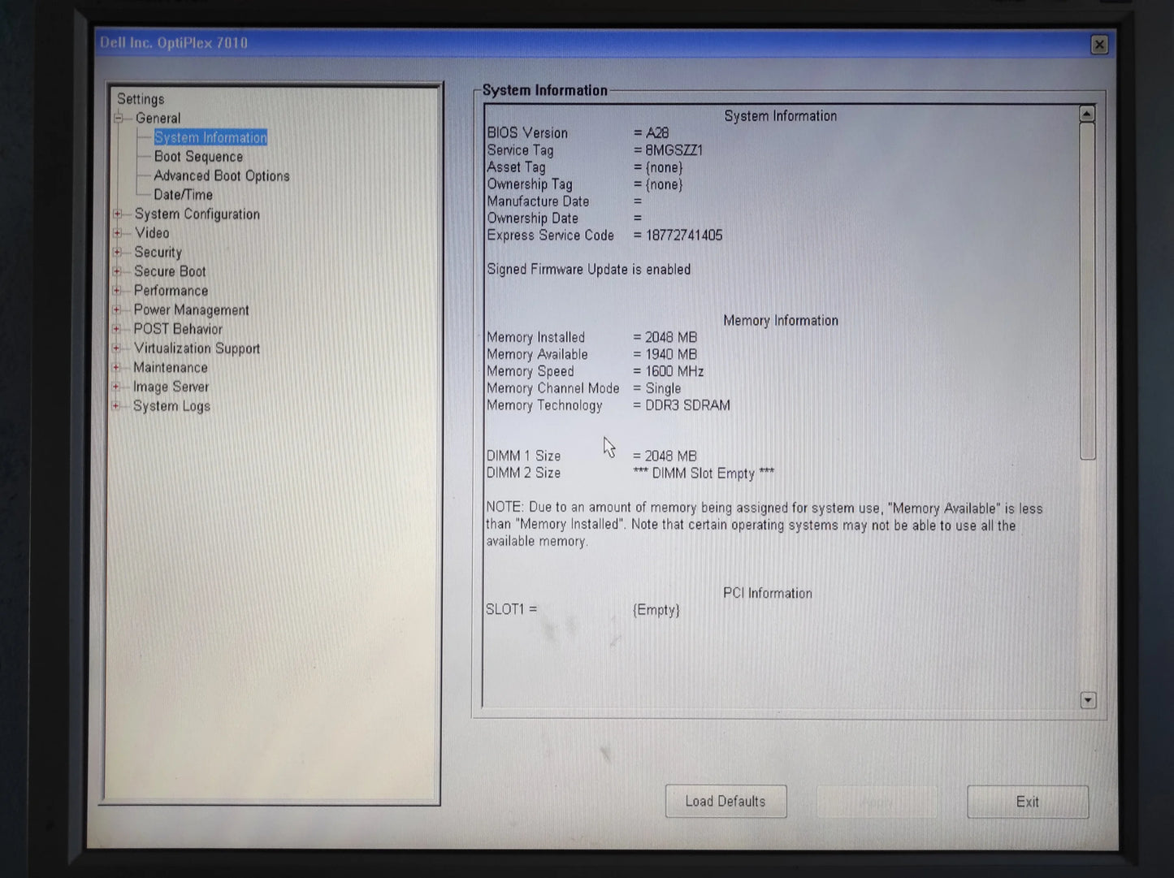Image resolution: width=1174 pixels, height=878 pixels.
Task: Click the Exit button
Action: tap(1028, 802)
